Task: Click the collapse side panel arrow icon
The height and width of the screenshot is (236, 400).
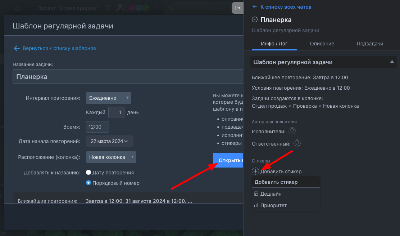Action: tap(237, 8)
